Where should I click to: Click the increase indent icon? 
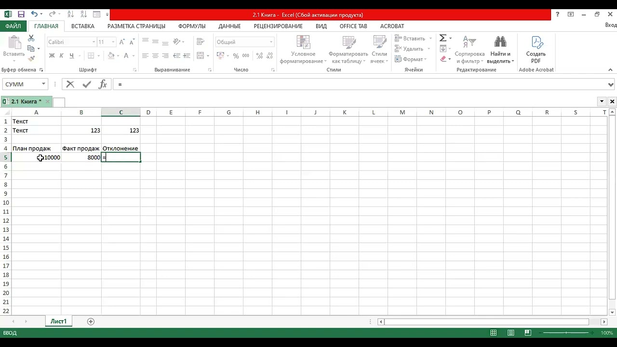pos(187,56)
